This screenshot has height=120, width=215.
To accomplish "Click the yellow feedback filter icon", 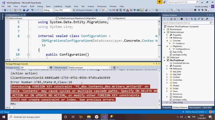I will (x=160, y=2).
